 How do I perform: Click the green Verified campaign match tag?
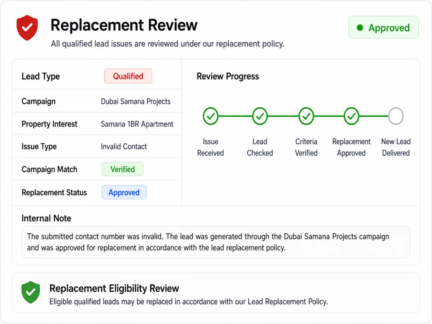click(x=122, y=169)
